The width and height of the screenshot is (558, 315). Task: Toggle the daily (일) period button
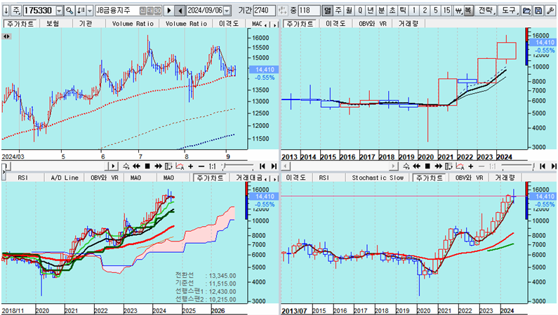pos(328,10)
